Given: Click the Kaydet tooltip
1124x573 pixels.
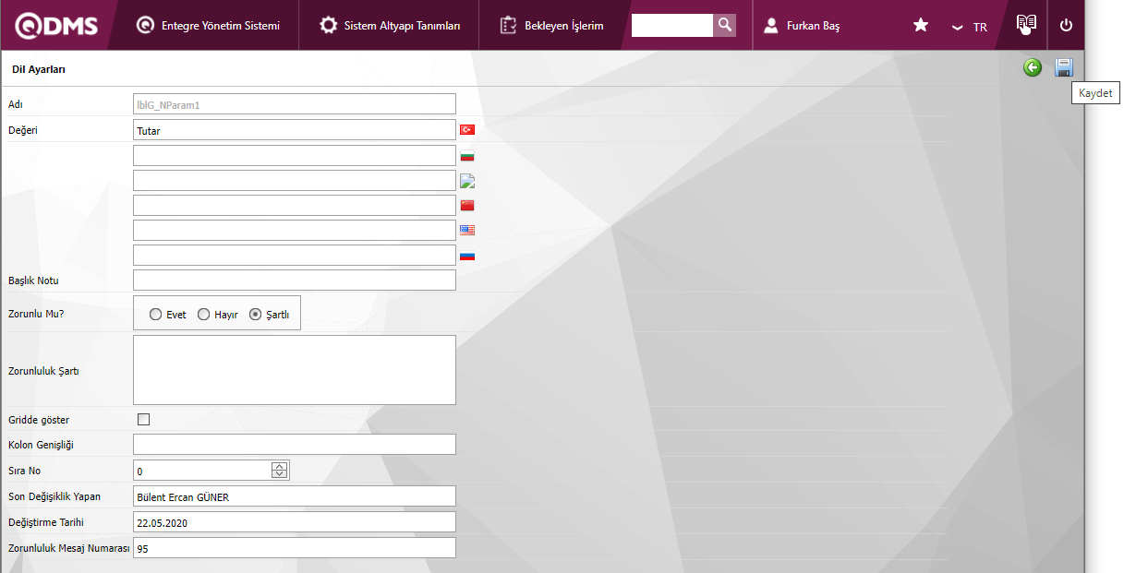Looking at the screenshot, I should (1095, 93).
